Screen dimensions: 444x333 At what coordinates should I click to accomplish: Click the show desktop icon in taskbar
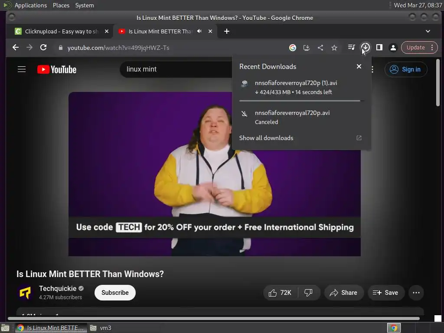pos(5,328)
